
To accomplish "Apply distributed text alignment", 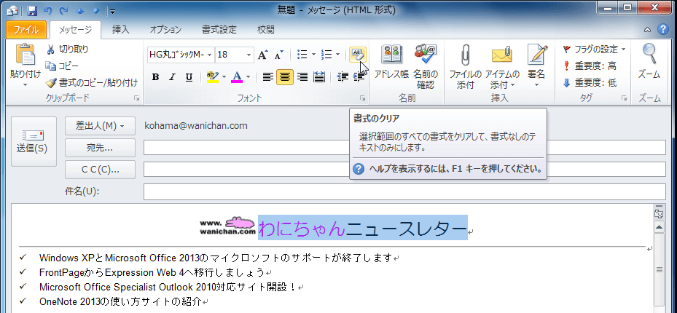I will [x=319, y=77].
